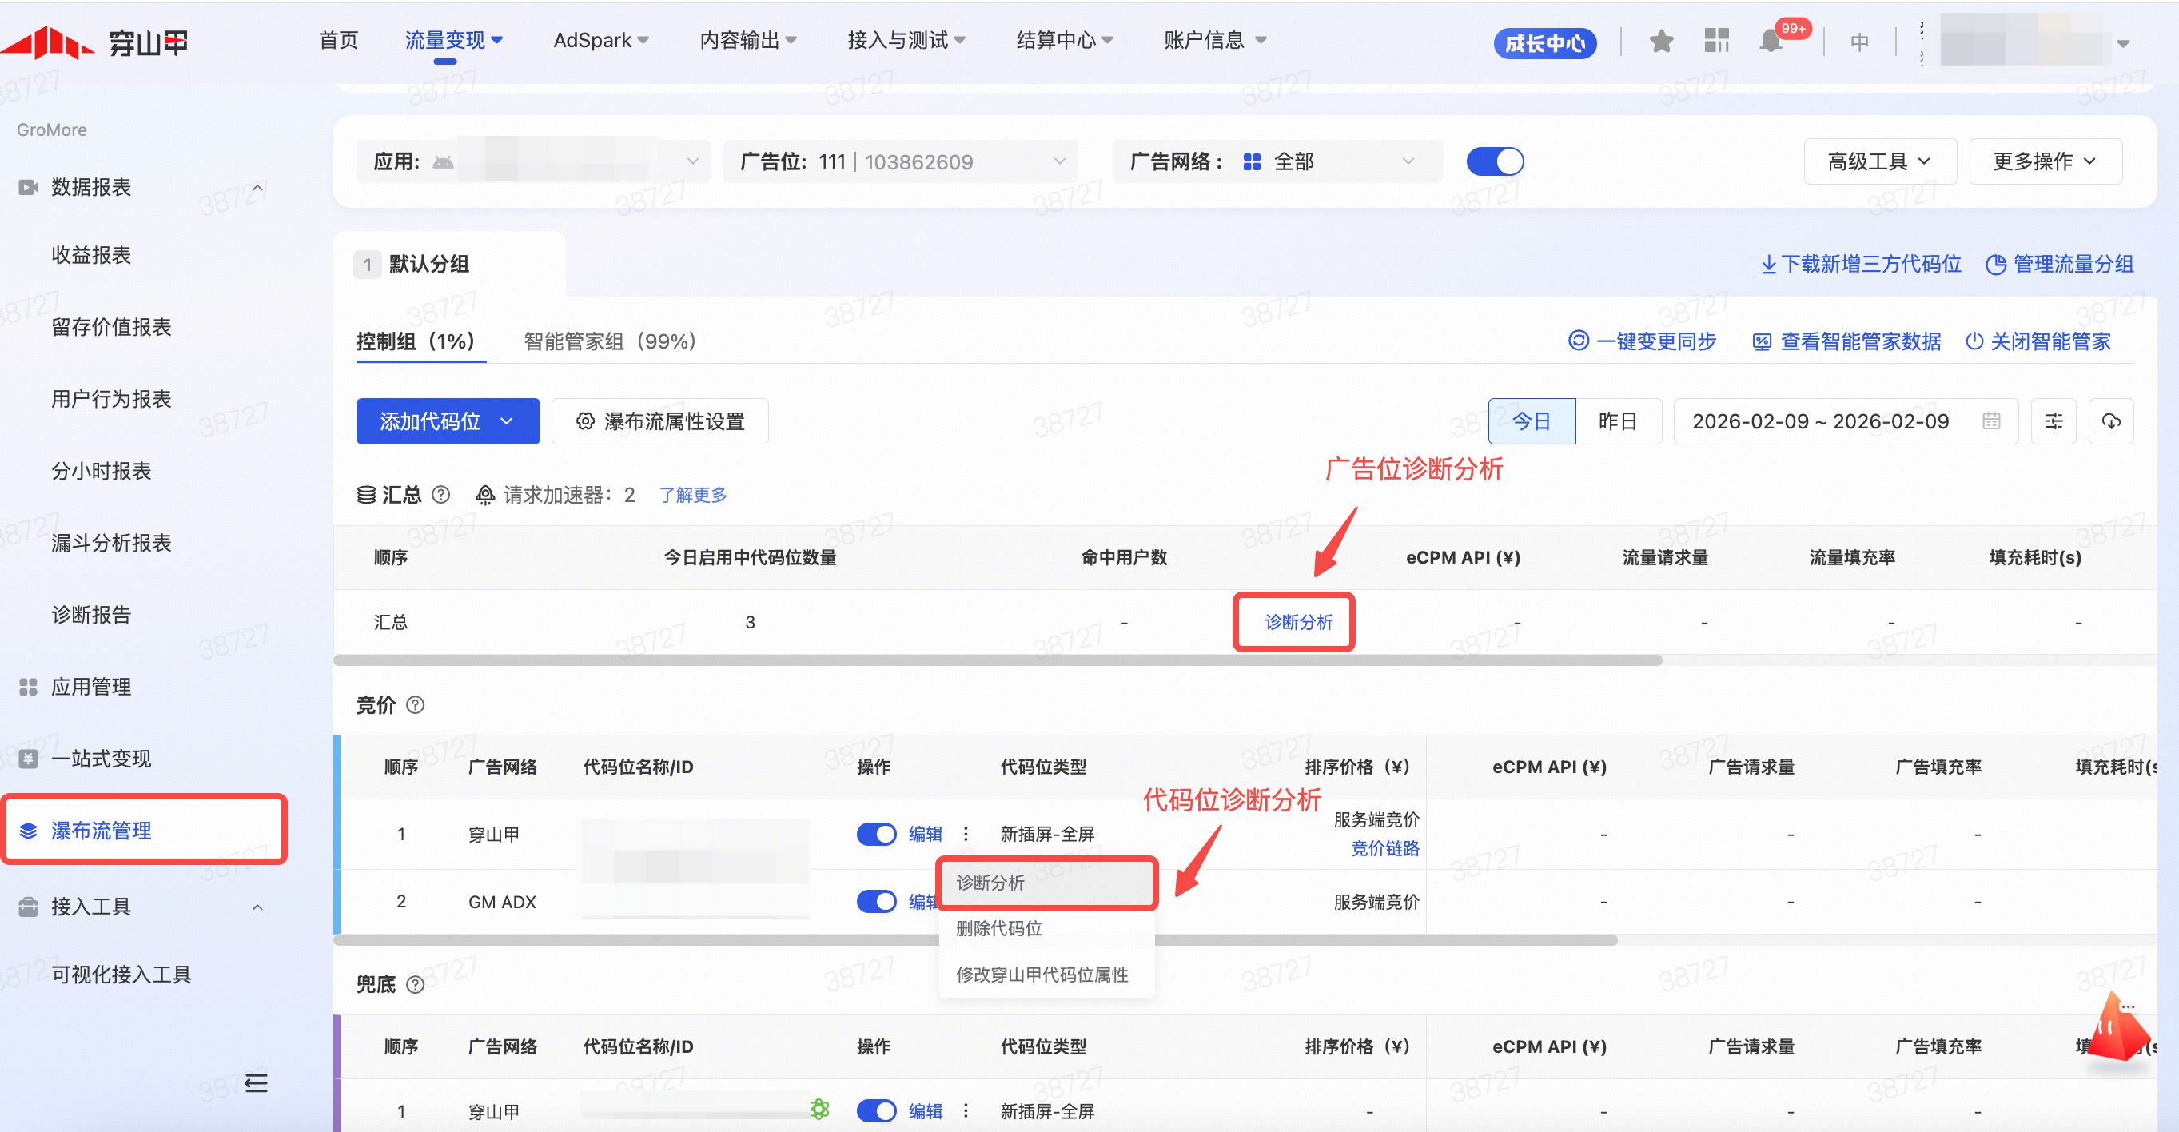Click the favorites star icon
This screenshot has width=2179, height=1132.
[x=1660, y=41]
